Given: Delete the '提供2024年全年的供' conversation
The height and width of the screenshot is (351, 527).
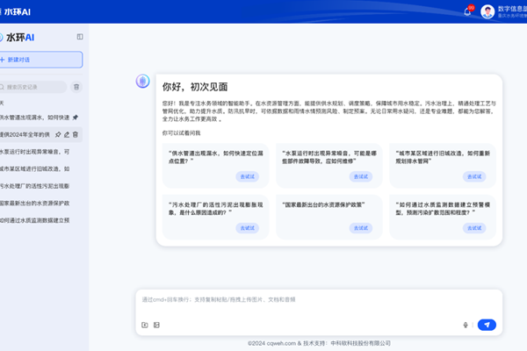Looking at the screenshot, I should 76,134.
